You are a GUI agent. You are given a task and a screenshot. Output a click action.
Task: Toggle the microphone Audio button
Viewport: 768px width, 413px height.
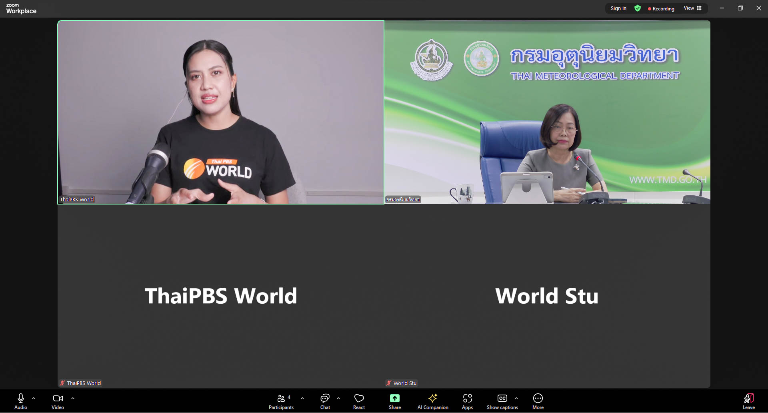[x=21, y=401]
